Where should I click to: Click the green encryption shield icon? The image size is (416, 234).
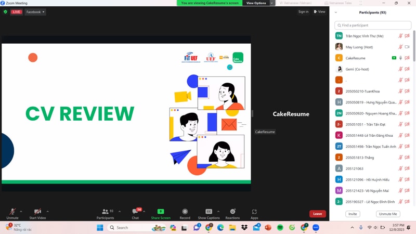coord(6,12)
